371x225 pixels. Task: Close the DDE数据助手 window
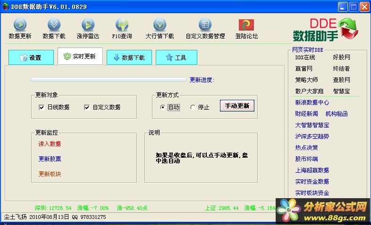(x=364, y=7)
